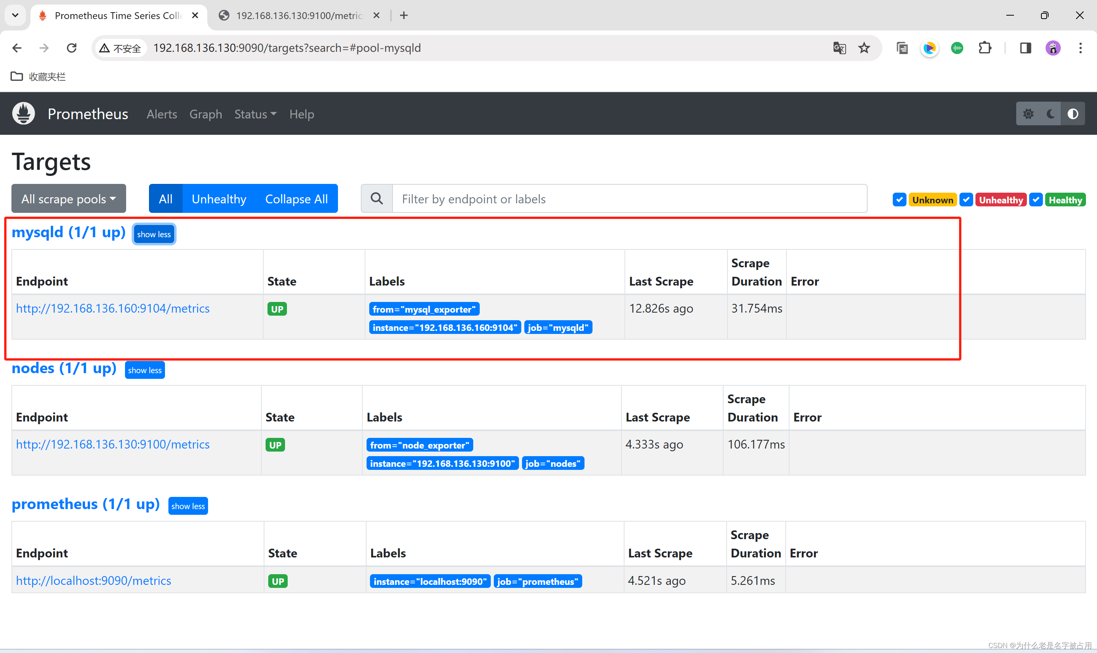The width and height of the screenshot is (1097, 653).
Task: Open the Alerts navigation item
Action: point(162,114)
